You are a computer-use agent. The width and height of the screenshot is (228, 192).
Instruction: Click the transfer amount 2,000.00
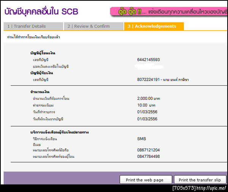145,99
